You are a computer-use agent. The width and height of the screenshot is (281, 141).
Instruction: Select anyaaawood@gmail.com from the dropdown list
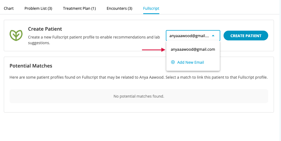tap(193, 49)
